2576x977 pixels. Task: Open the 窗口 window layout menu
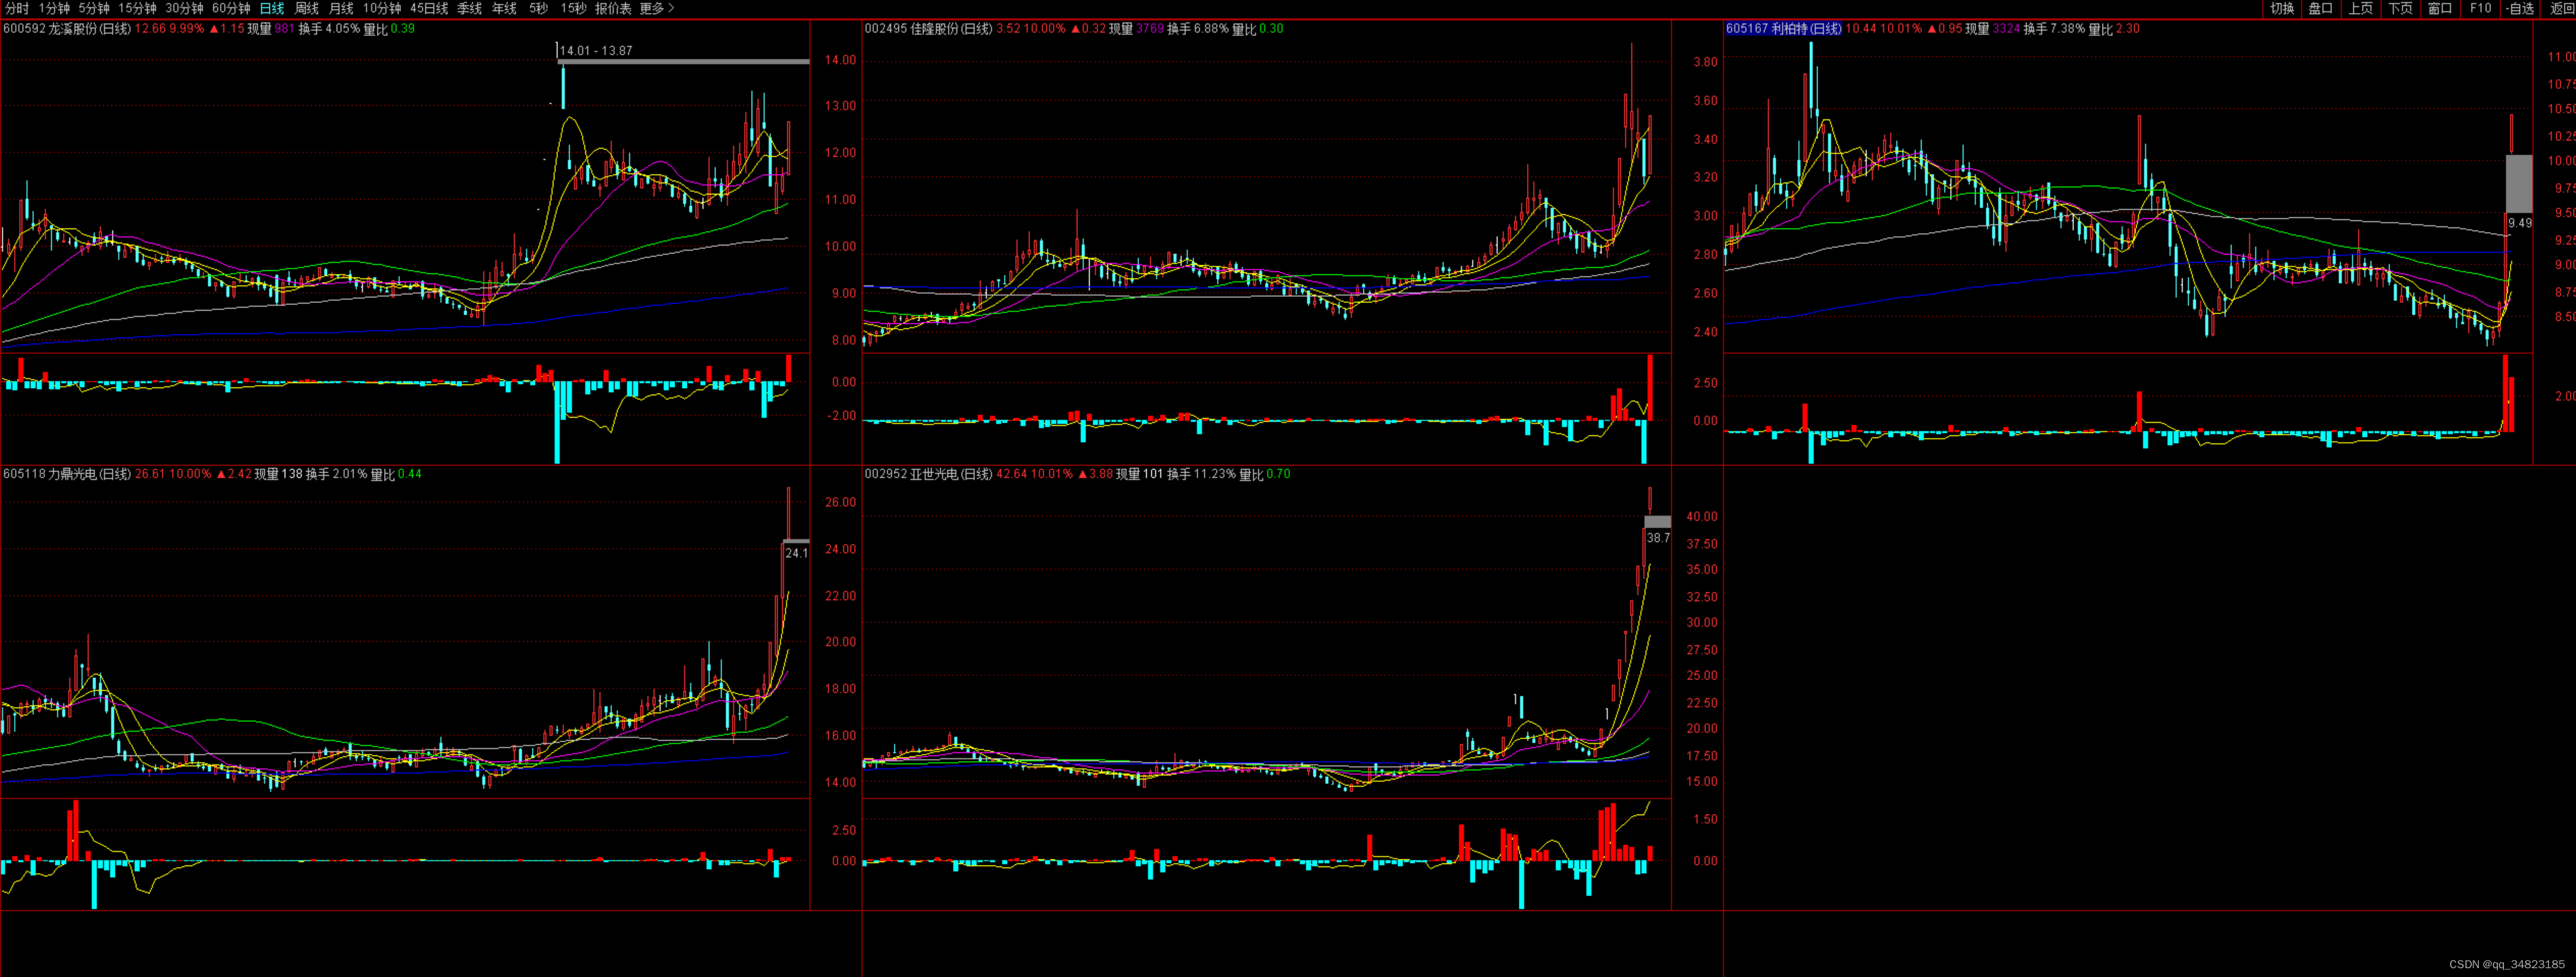[x=2440, y=8]
